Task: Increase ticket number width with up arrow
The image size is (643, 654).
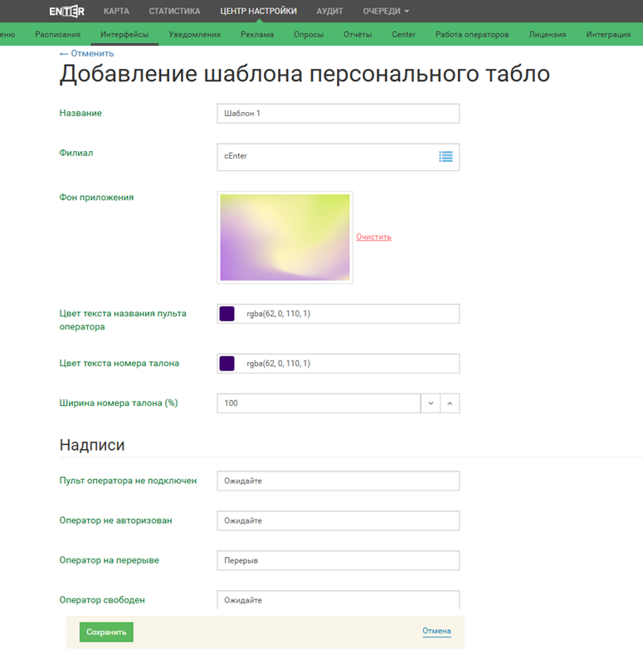Action: [450, 403]
